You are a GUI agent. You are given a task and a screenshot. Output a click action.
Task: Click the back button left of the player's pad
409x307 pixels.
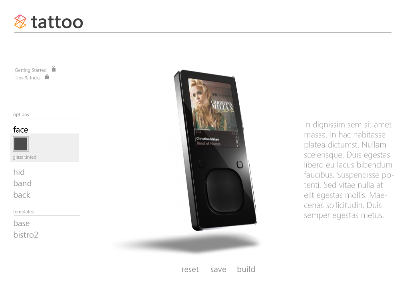201,164
